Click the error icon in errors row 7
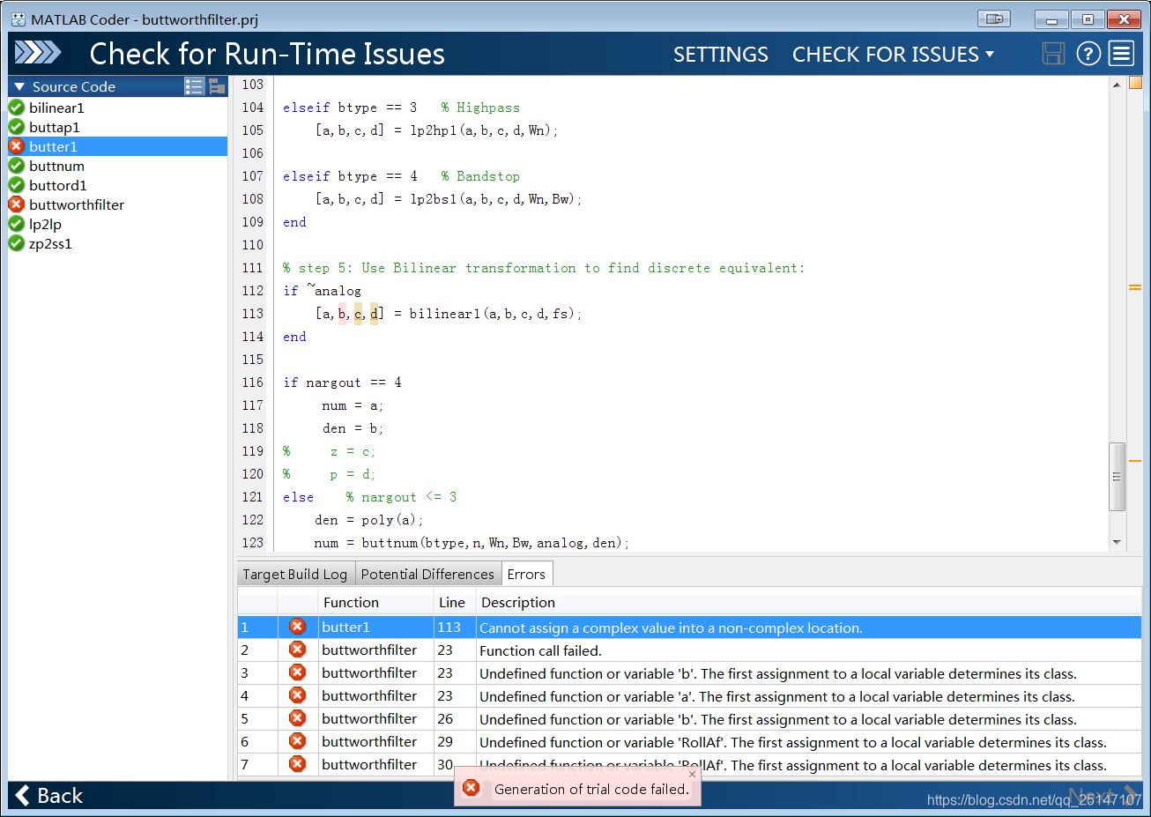 pyautogui.click(x=298, y=764)
